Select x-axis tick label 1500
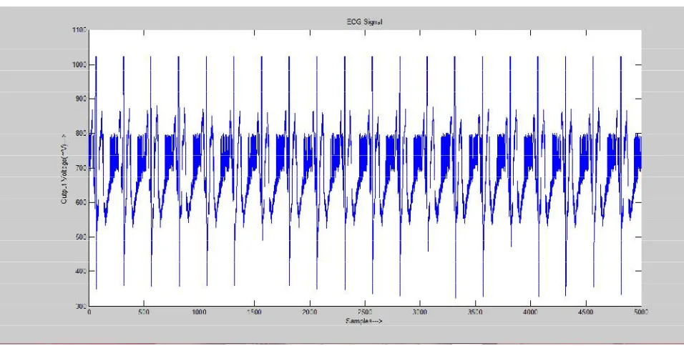 [254, 312]
